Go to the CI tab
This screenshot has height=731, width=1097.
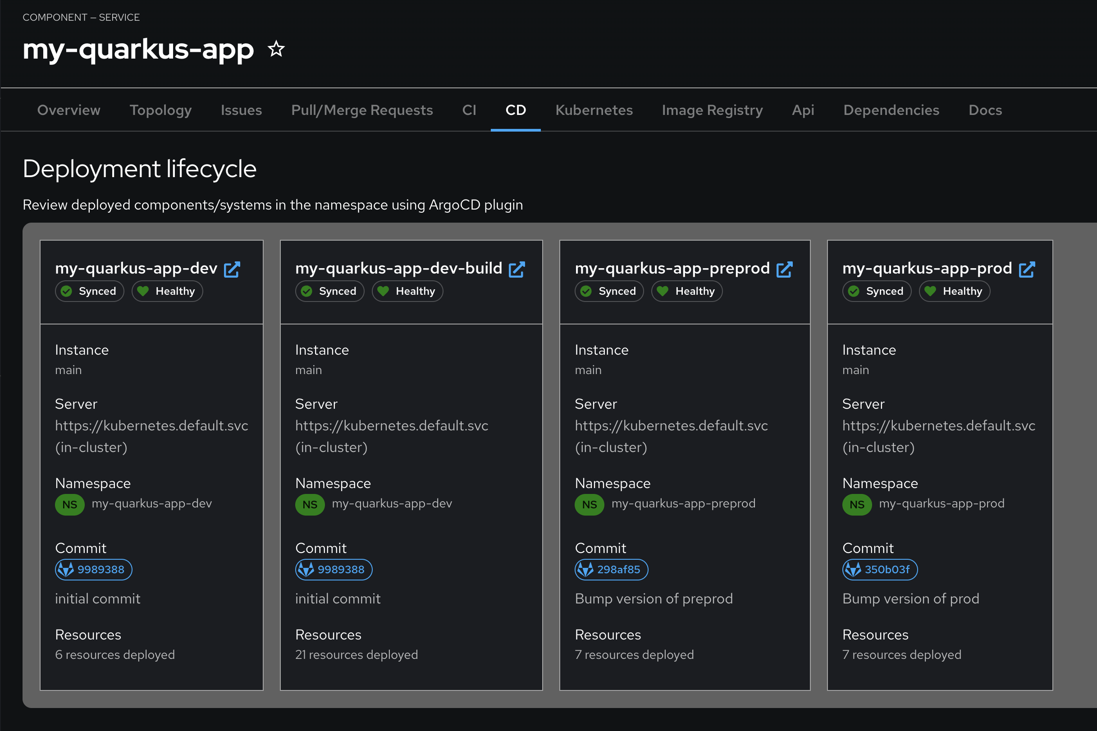click(469, 110)
